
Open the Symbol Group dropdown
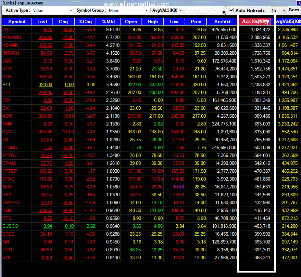pyautogui.click(x=147, y=10)
